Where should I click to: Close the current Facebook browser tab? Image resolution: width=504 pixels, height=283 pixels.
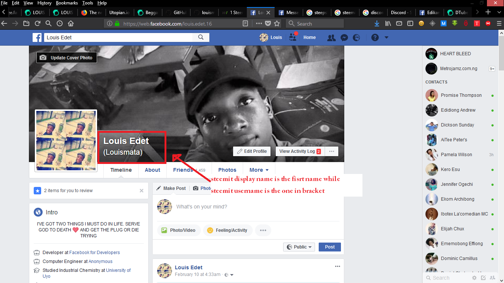point(268,12)
